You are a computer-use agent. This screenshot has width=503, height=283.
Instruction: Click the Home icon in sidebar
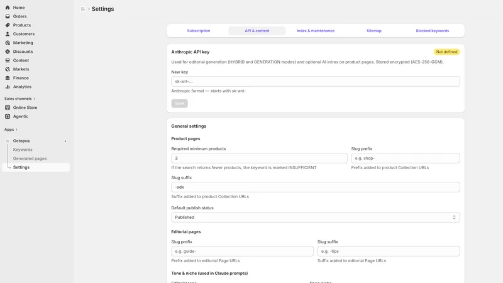(x=8, y=8)
